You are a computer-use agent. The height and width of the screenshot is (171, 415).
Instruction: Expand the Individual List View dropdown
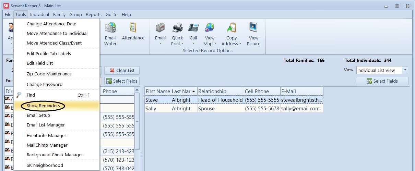(405, 70)
